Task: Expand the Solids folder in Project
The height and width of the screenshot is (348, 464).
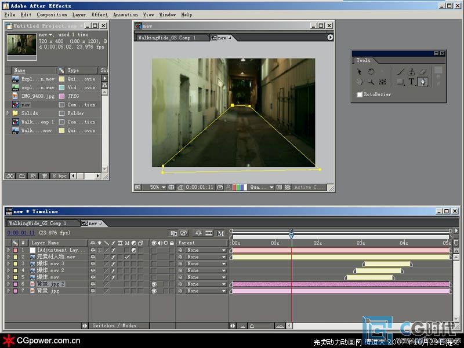Action: pyautogui.click(x=8, y=113)
